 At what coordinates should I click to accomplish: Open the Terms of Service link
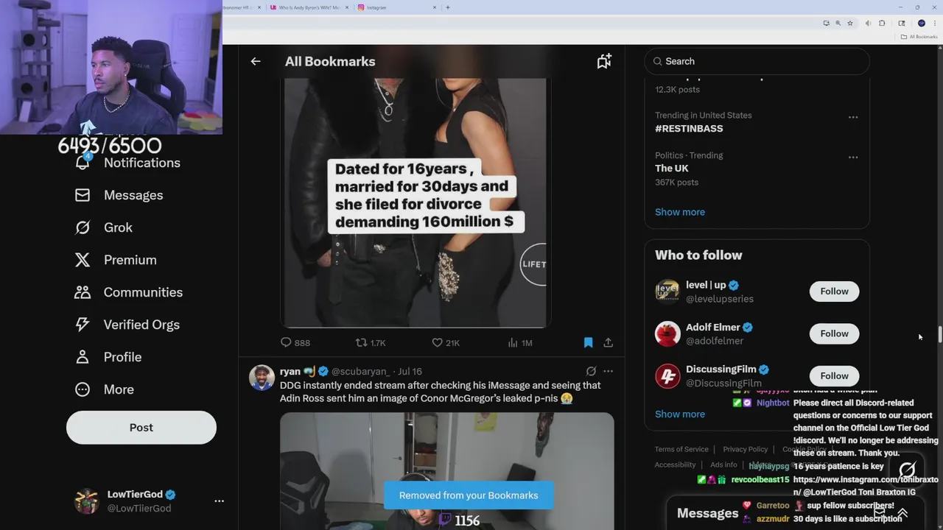pyautogui.click(x=681, y=449)
